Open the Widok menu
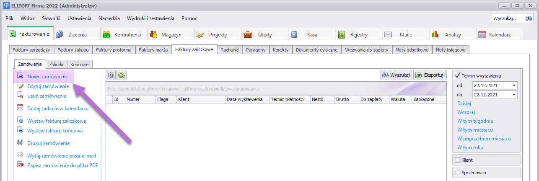539x181 pixels. 28,18
